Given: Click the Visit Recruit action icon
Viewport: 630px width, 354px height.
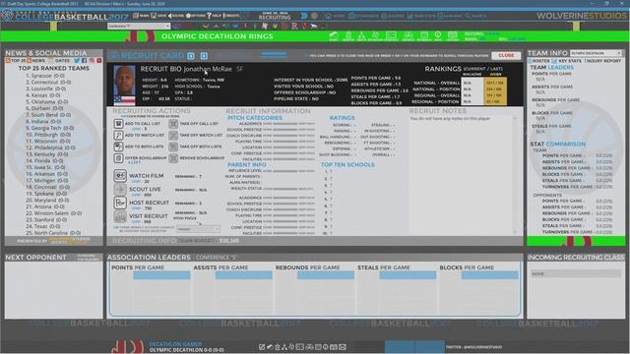Looking at the screenshot, I should tap(120, 216).
